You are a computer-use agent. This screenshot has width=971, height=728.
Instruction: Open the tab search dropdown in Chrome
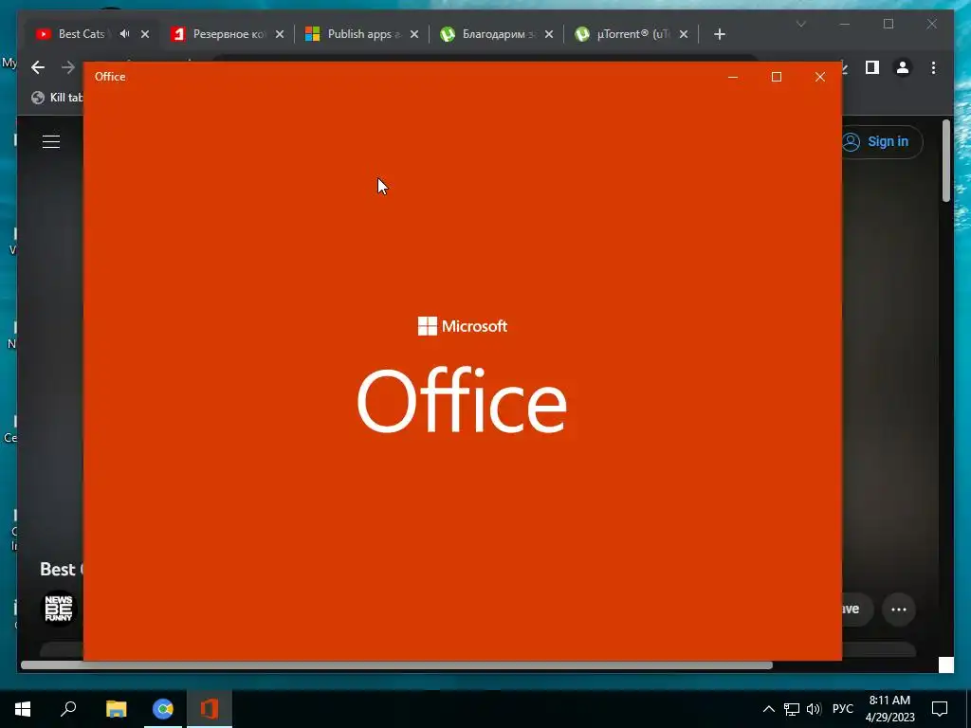tap(800, 24)
